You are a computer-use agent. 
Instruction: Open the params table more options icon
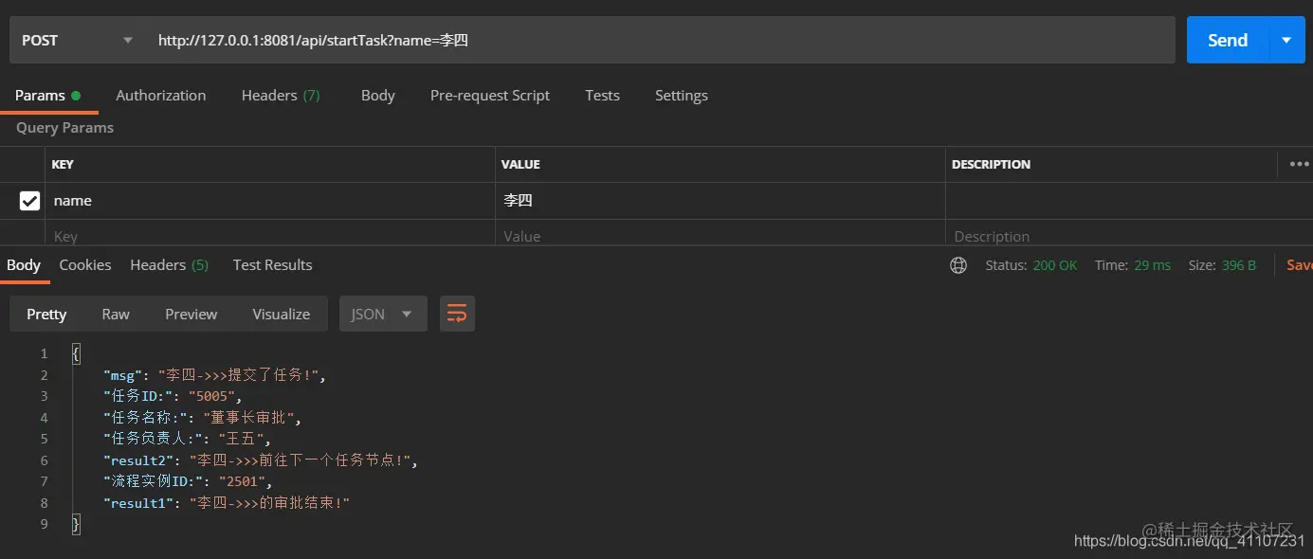coord(1299,164)
